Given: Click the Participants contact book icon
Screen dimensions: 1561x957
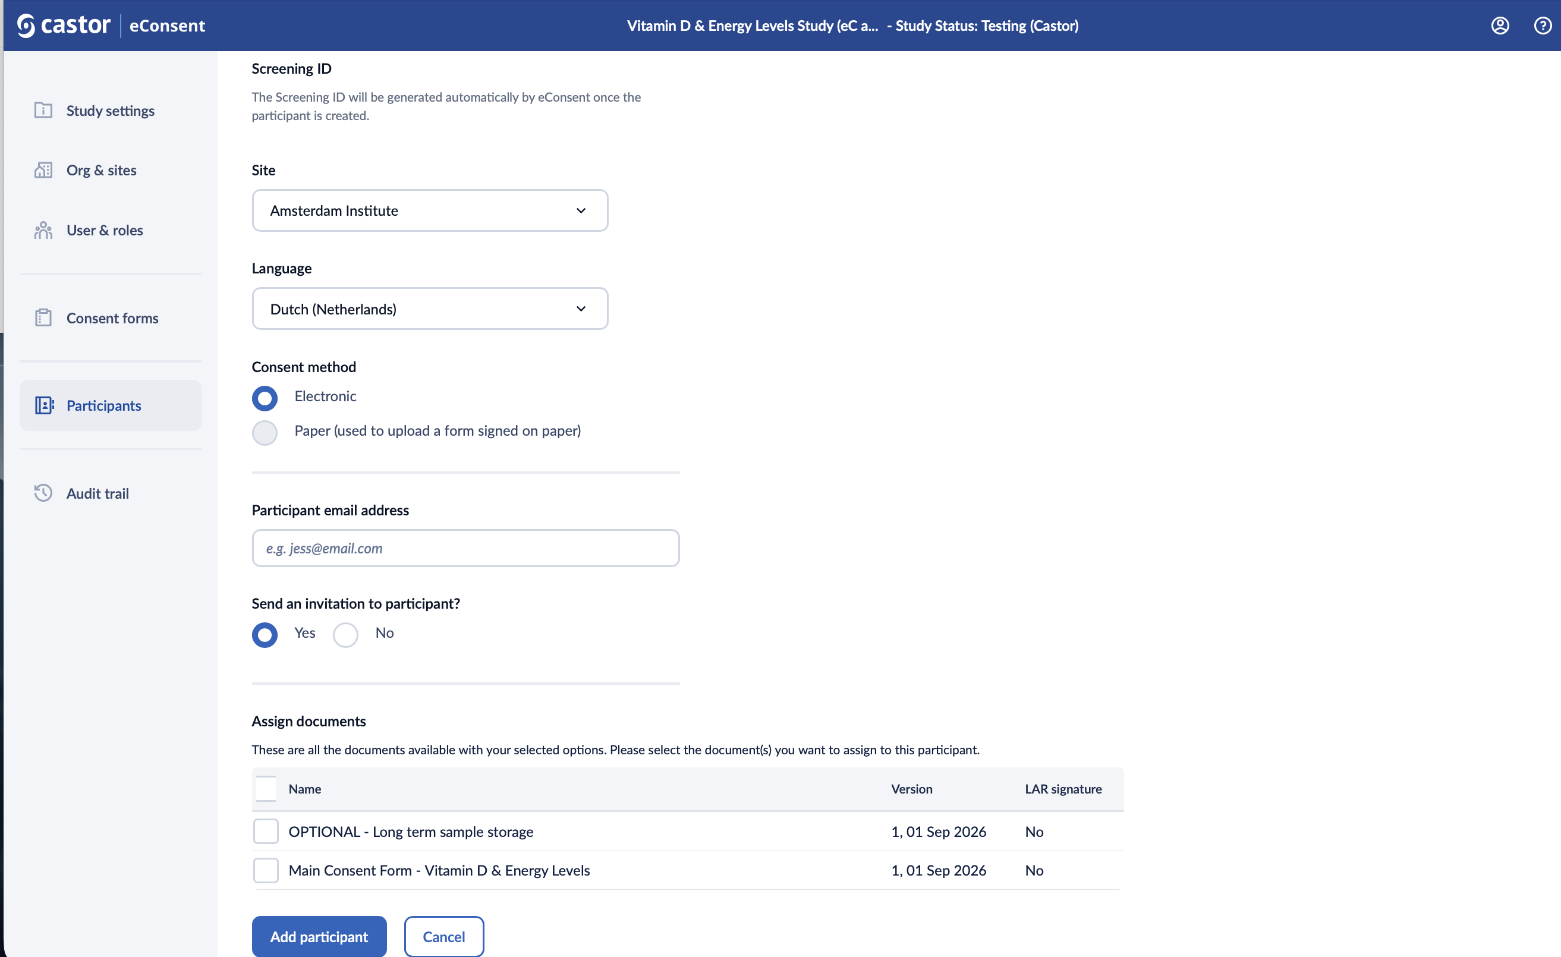Looking at the screenshot, I should click(x=45, y=405).
